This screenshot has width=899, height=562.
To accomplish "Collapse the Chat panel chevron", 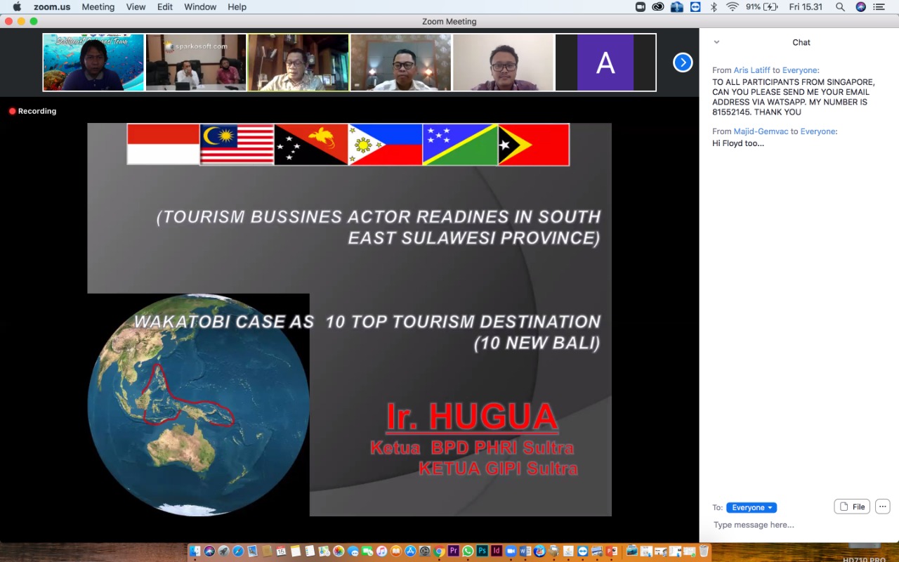I will [716, 42].
